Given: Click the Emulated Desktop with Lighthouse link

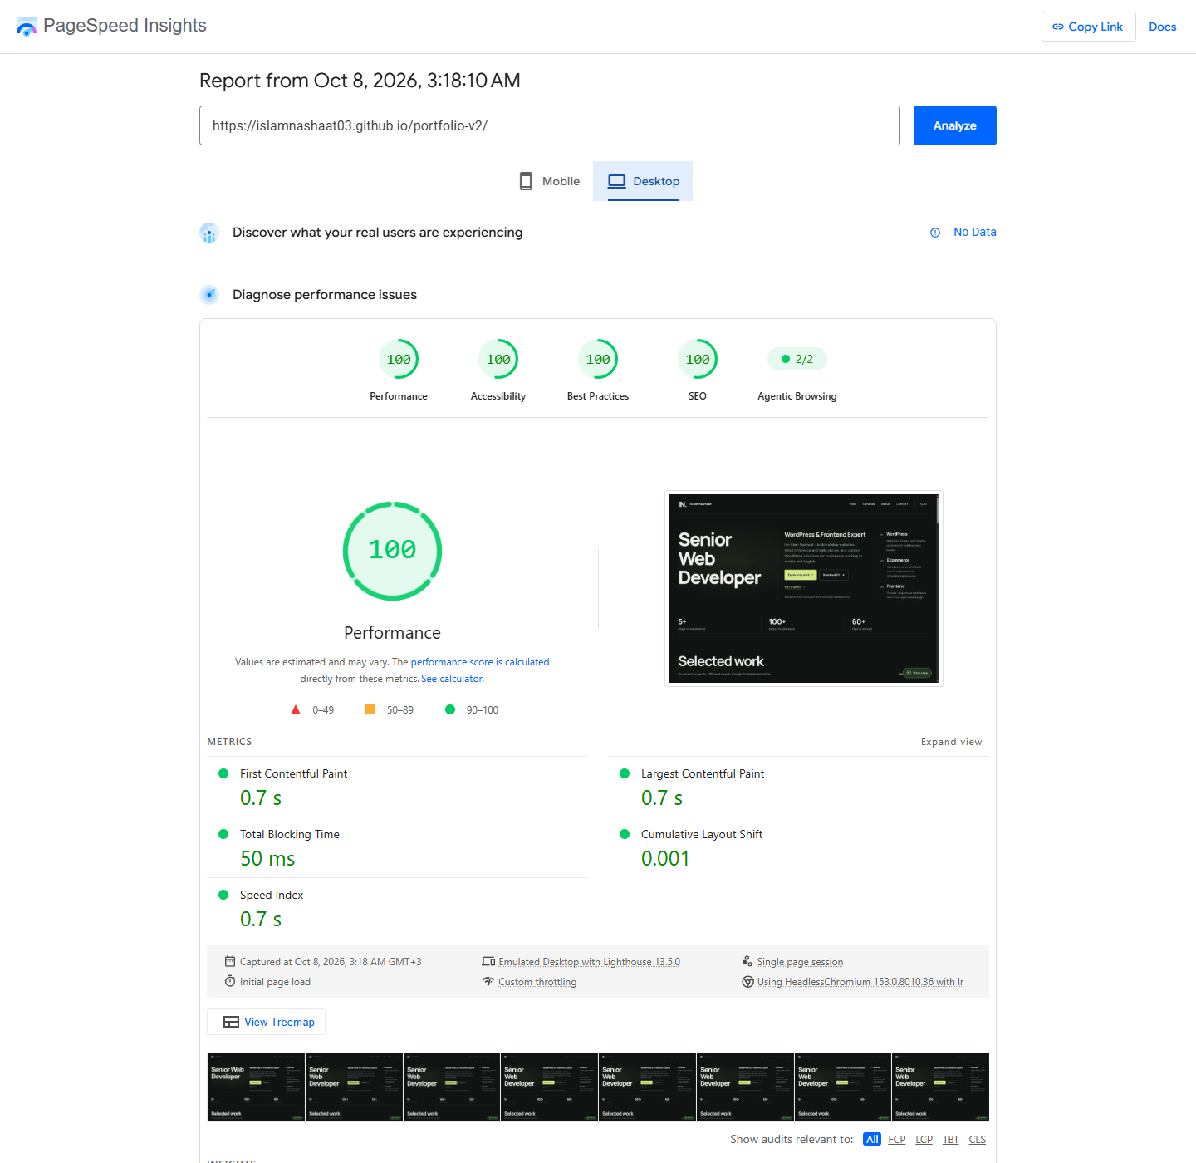Looking at the screenshot, I should point(589,962).
